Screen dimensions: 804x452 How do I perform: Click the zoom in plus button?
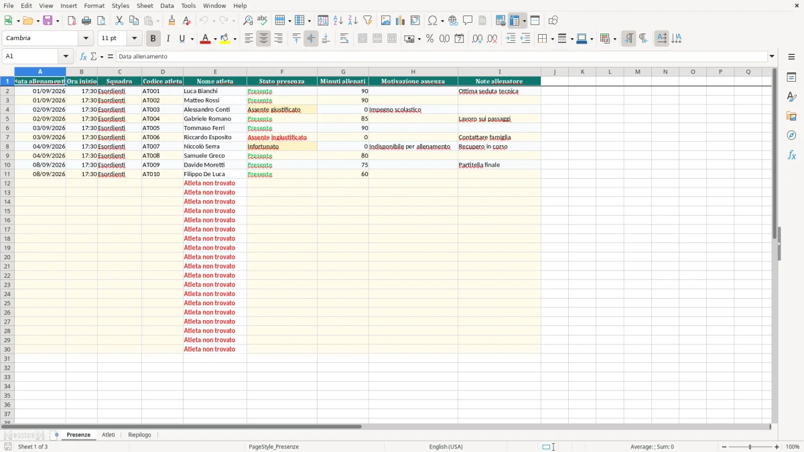click(x=777, y=447)
